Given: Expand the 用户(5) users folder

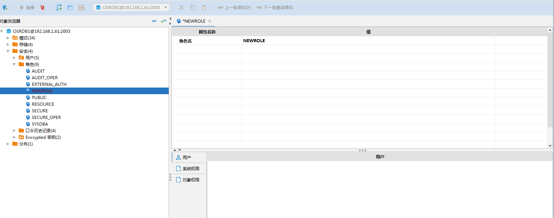Looking at the screenshot, I should (14, 58).
